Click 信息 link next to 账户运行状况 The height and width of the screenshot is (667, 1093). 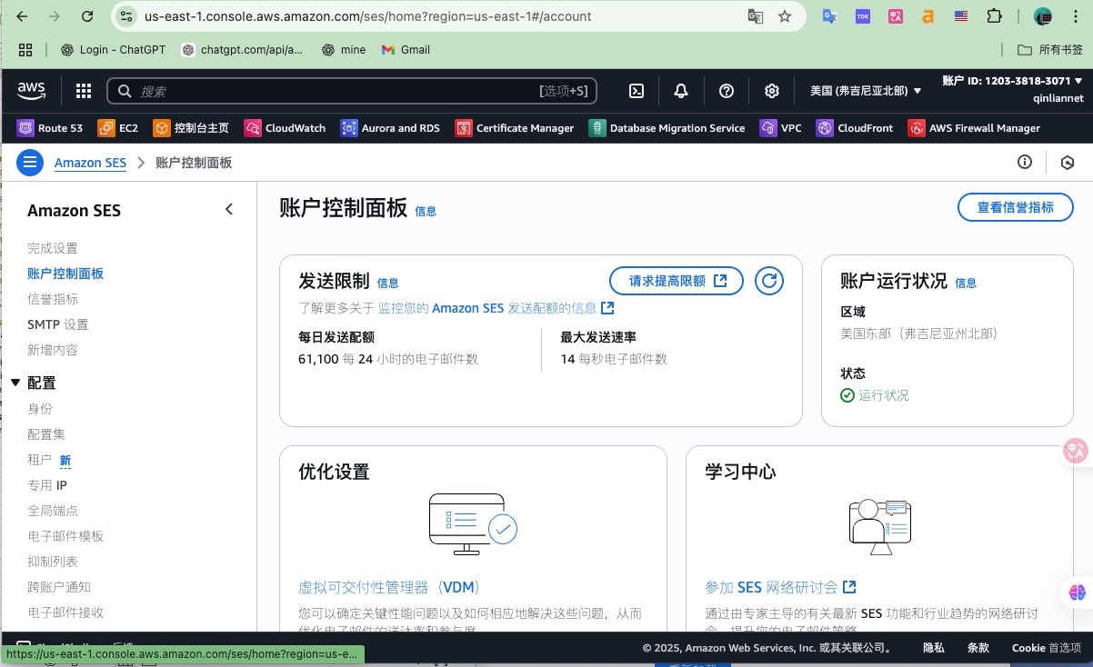(966, 283)
